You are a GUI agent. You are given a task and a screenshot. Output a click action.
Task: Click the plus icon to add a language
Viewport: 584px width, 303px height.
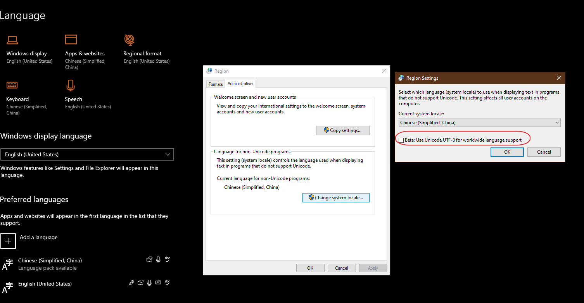[x=8, y=241]
